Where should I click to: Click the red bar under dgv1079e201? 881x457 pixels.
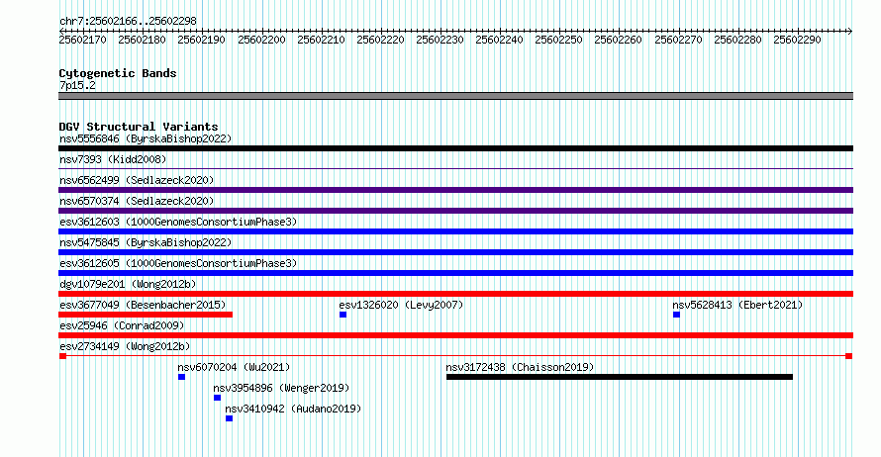pos(455,294)
